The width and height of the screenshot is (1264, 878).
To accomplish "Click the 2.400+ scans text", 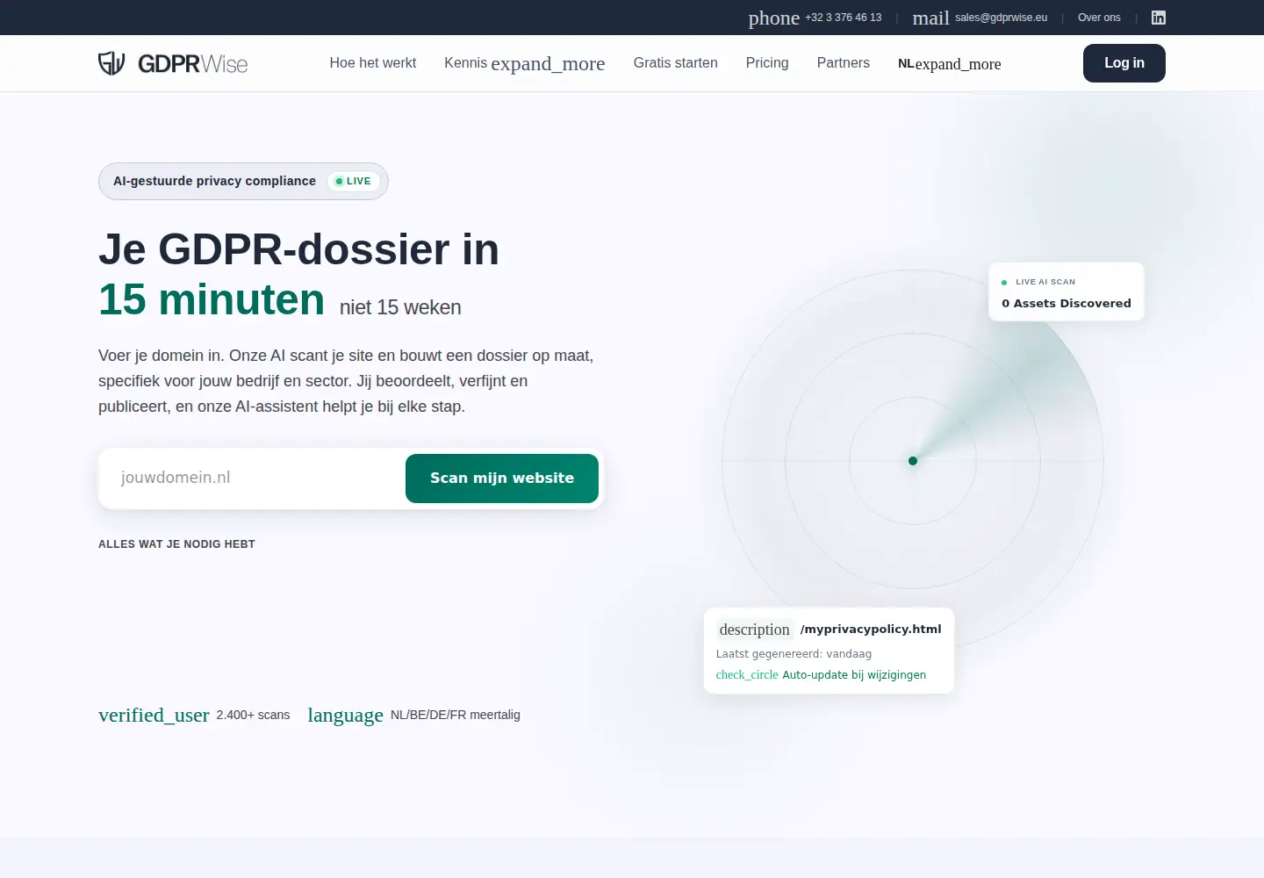I will point(253,716).
